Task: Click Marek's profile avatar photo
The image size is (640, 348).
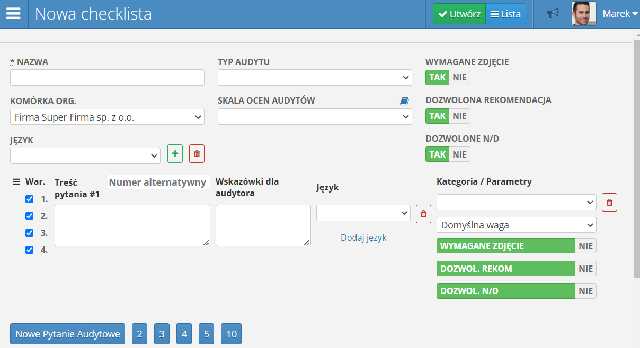Action: coord(584,14)
